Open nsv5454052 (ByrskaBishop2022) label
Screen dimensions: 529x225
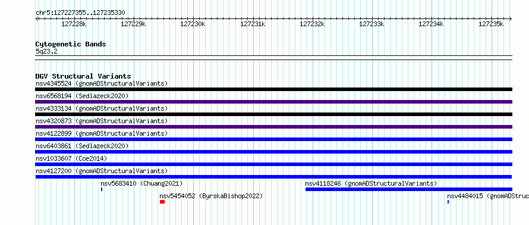click(x=211, y=196)
